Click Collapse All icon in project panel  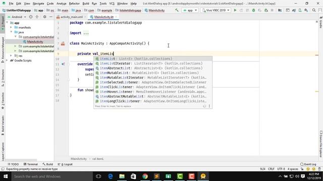click(37, 17)
